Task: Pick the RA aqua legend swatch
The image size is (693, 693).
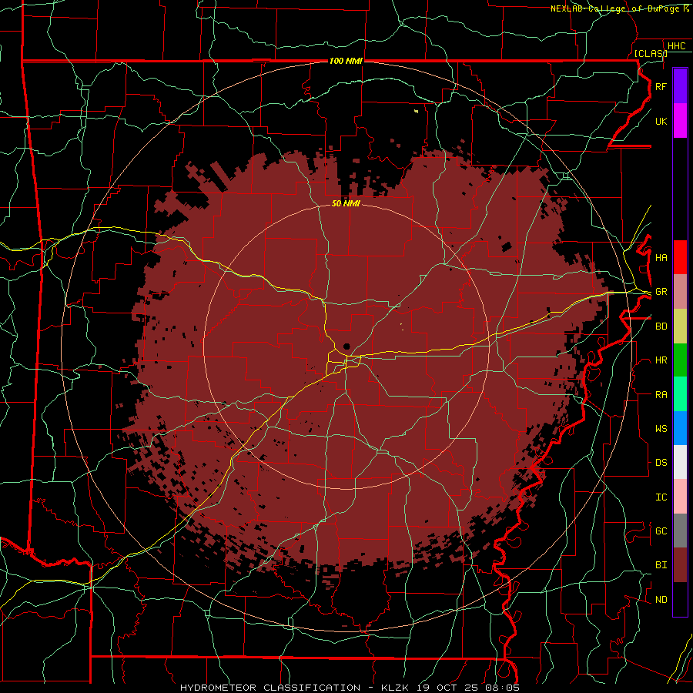Action: coord(680,394)
